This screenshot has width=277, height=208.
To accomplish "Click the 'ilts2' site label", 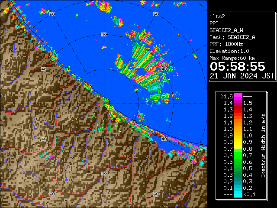I will (217, 16).
